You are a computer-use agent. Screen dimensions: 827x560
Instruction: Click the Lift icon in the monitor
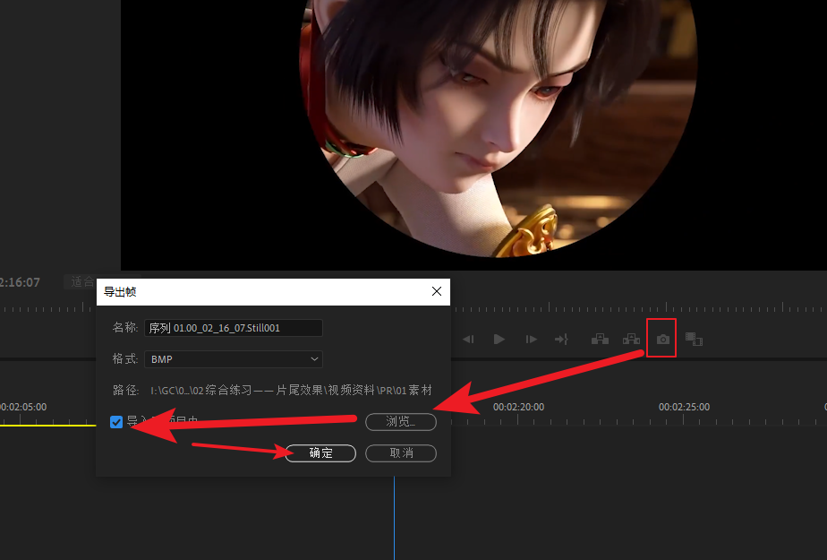(x=600, y=339)
